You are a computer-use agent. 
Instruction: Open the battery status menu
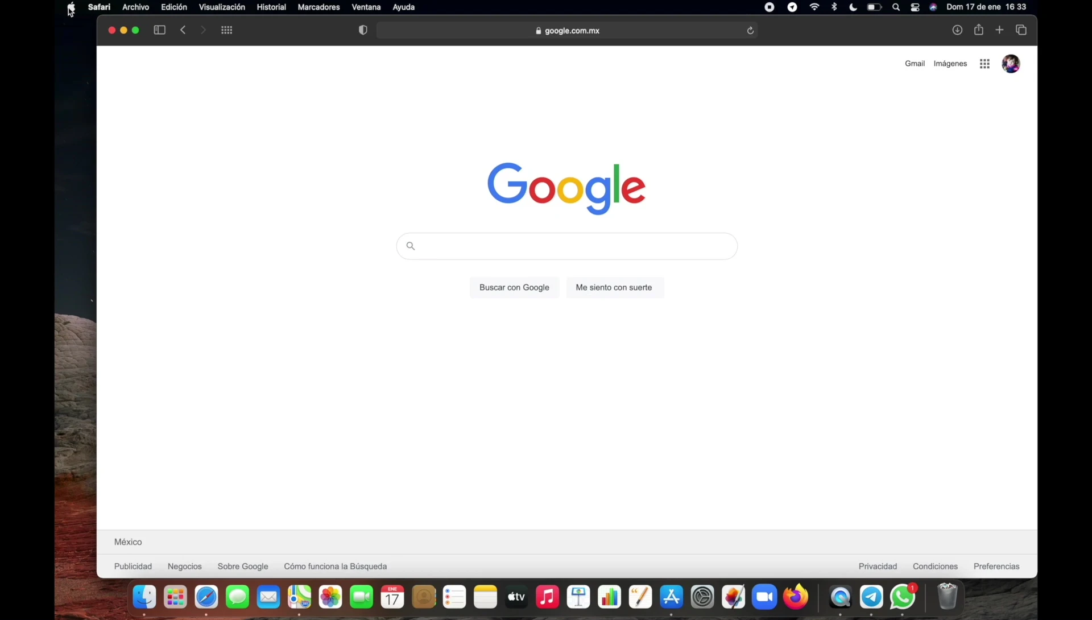[874, 7]
